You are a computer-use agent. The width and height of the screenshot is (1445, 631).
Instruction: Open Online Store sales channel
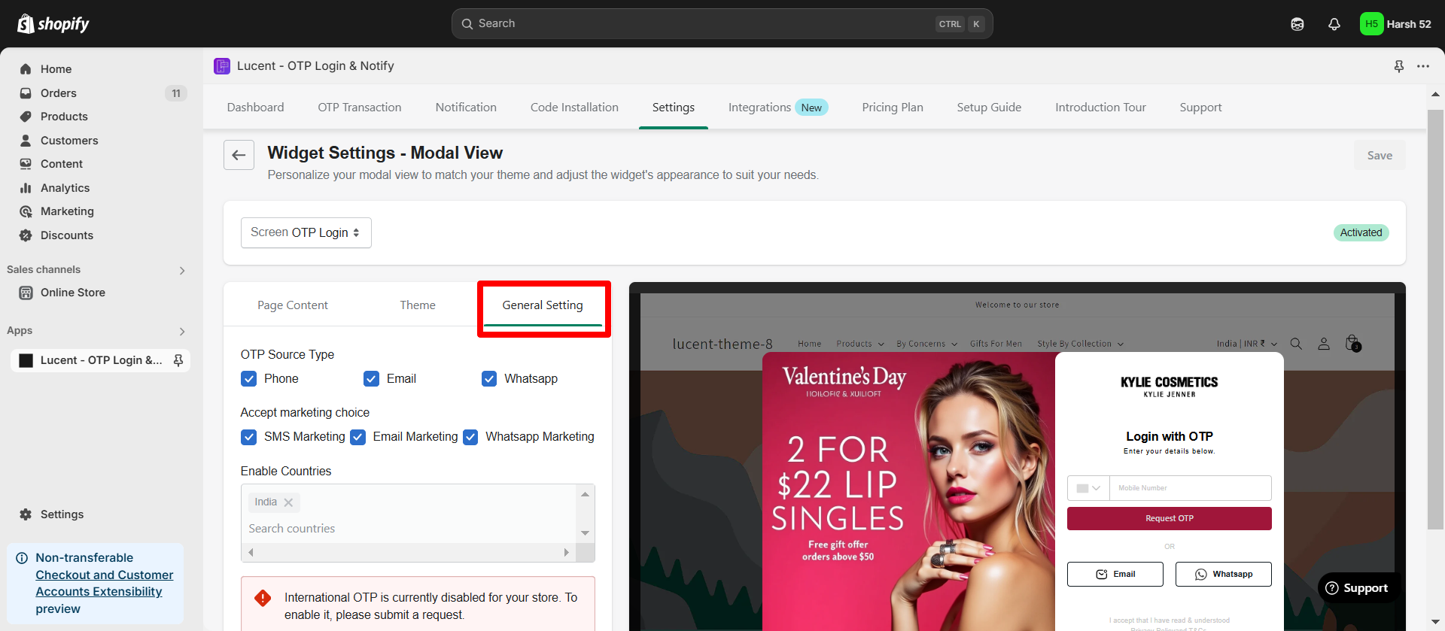[x=73, y=293]
